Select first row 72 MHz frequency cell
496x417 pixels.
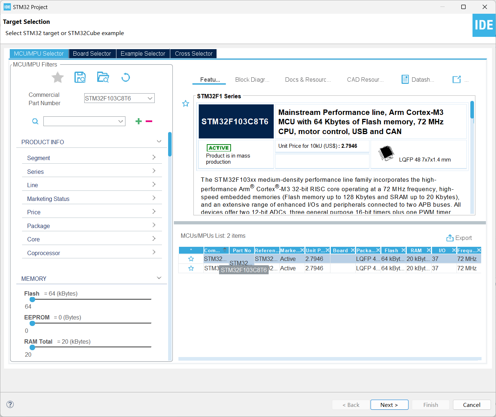click(469, 259)
